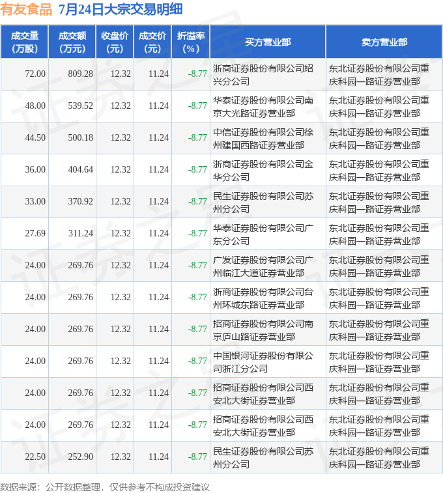Select the 折溢率(%) column header
Viewport: 443px width, 493px height.
click(191, 42)
